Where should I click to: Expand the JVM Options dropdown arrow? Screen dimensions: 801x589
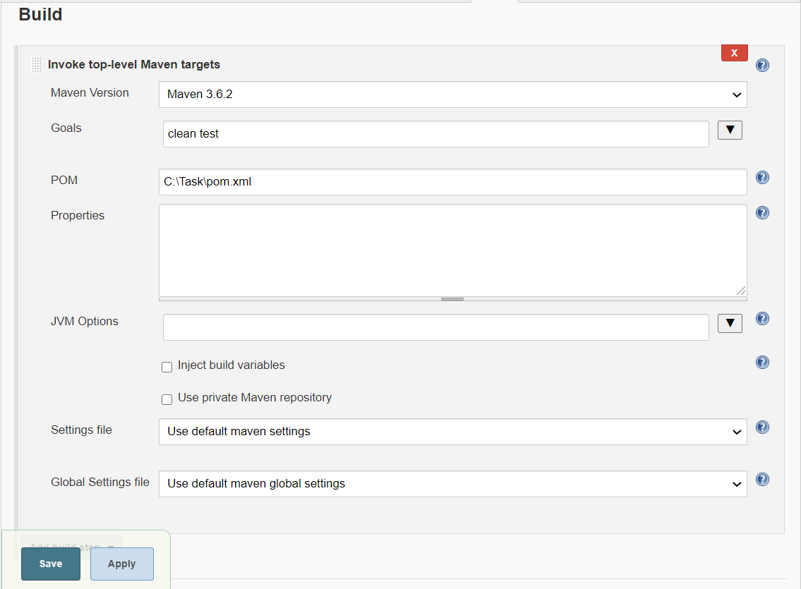point(730,322)
